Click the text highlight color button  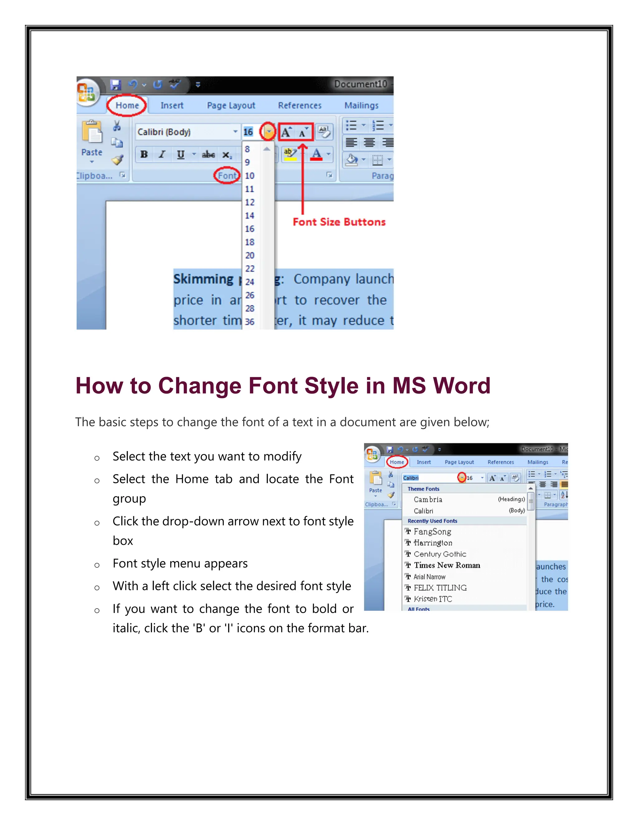[290, 154]
